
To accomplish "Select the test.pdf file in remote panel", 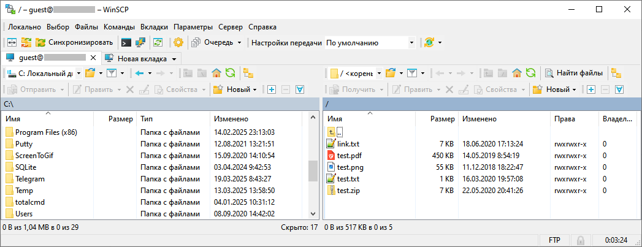I will (349, 155).
